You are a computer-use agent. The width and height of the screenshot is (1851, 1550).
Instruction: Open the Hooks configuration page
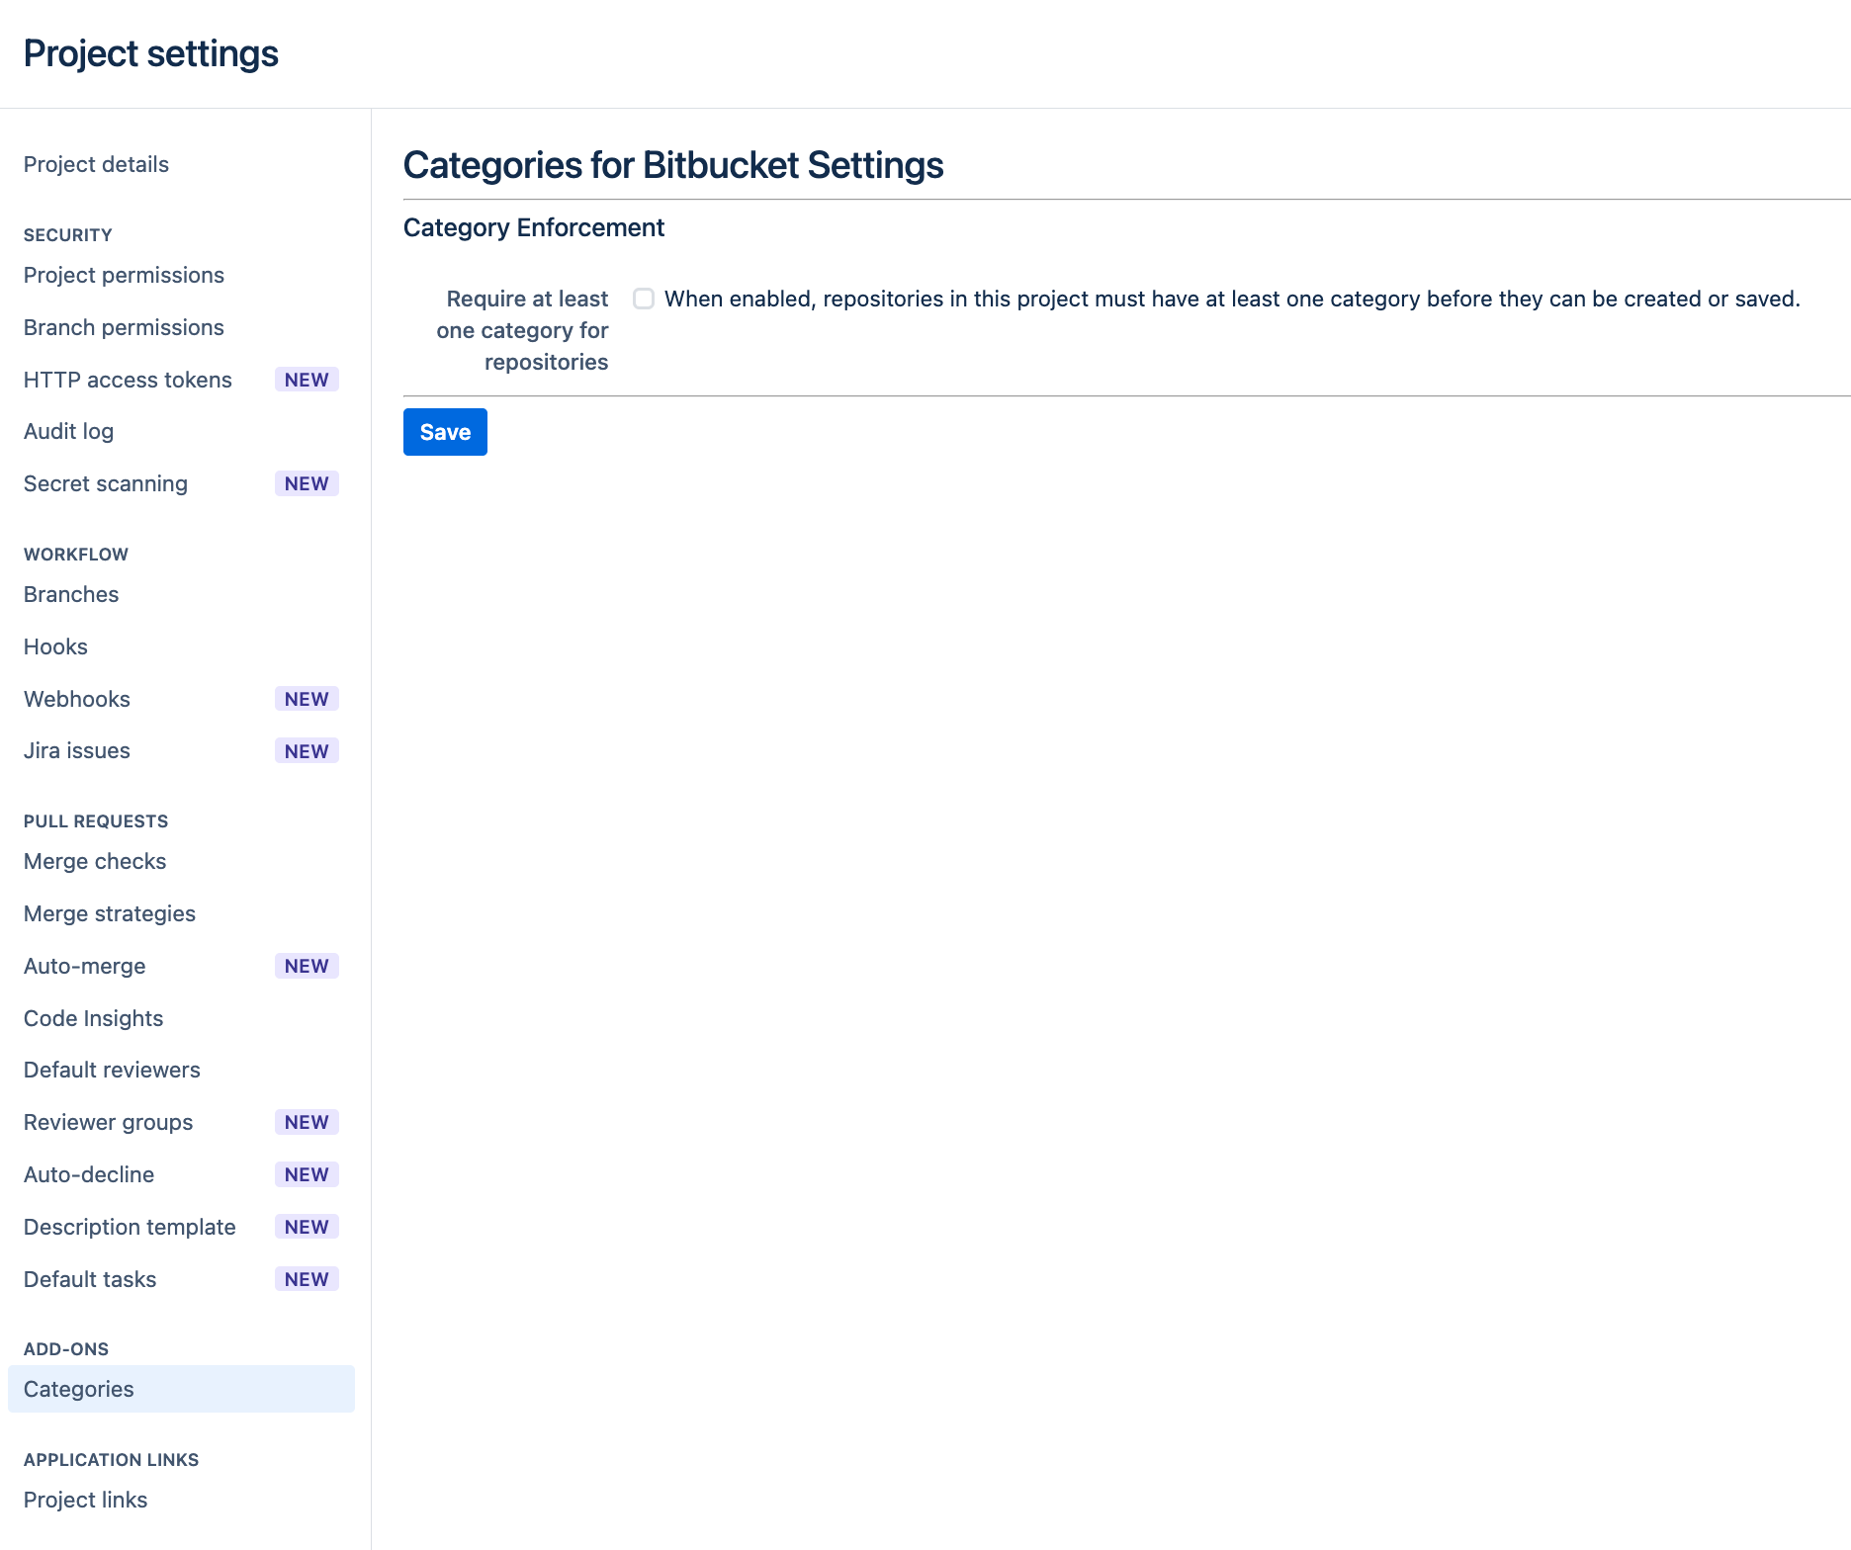click(x=55, y=646)
